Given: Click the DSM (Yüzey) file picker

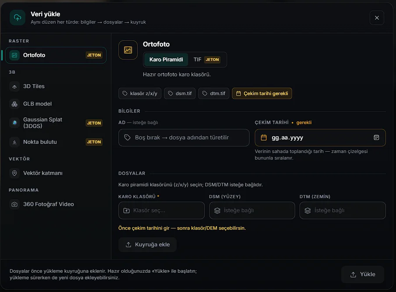Looking at the screenshot, I should coord(252,210).
